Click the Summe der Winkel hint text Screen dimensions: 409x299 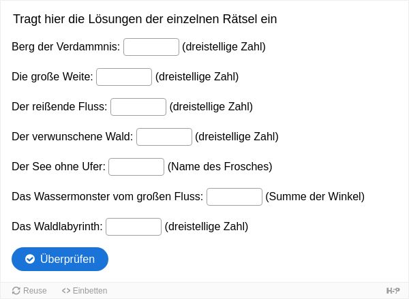click(315, 197)
